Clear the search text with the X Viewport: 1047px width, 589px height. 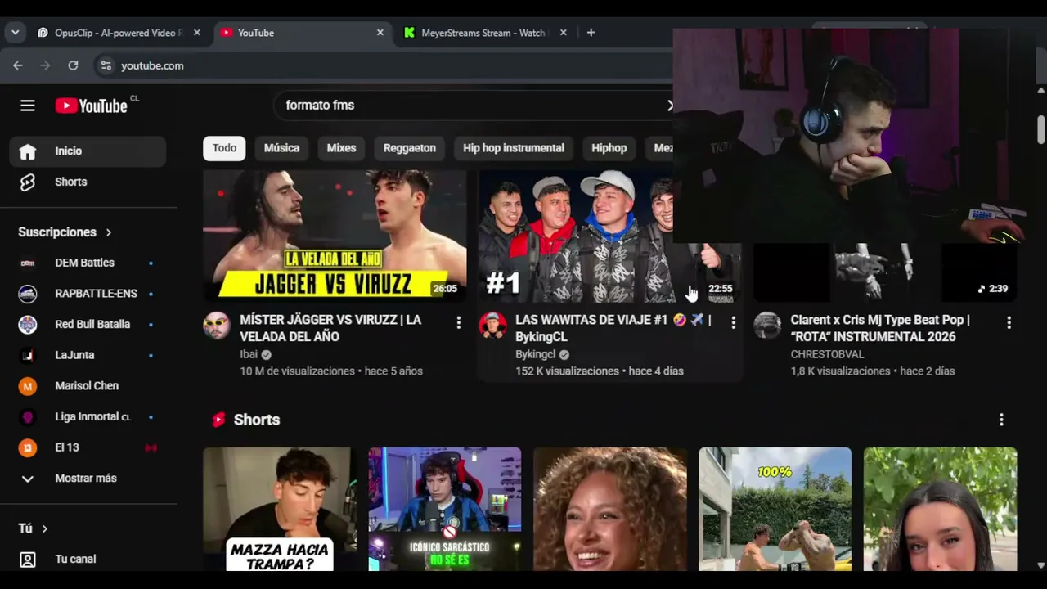pyautogui.click(x=670, y=105)
